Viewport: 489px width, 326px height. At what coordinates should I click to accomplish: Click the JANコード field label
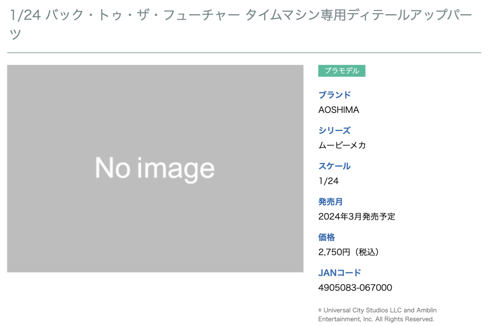[x=339, y=273]
